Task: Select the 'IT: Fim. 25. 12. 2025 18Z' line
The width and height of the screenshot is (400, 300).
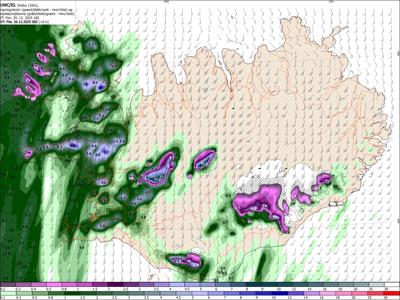Action: tap(20, 18)
